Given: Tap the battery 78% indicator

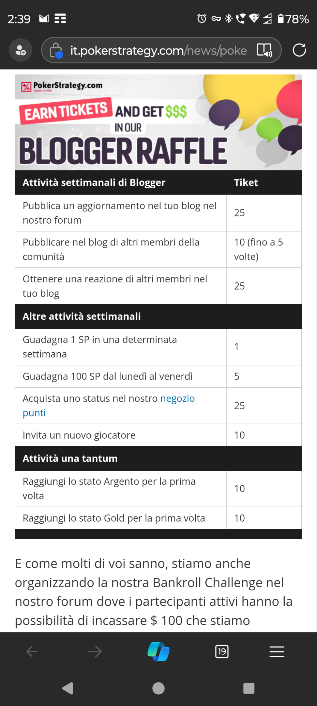Looking at the screenshot, I should click(293, 19).
